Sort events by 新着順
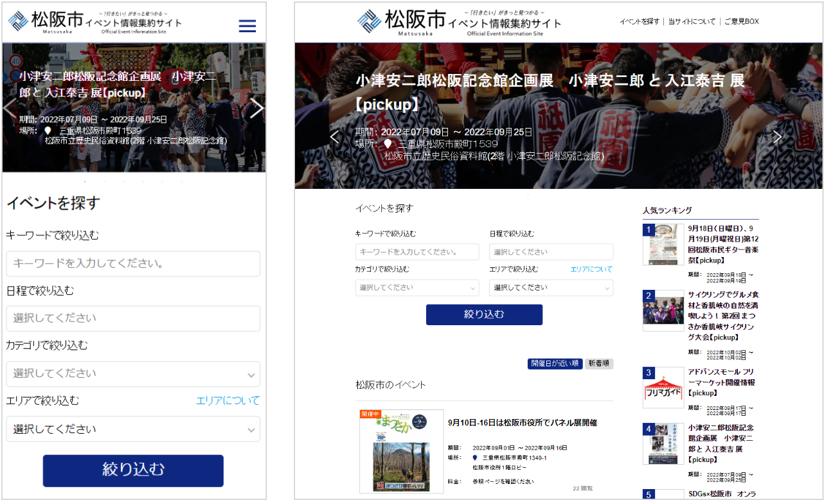Image resolution: width=824 pixels, height=500 pixels. tap(599, 364)
